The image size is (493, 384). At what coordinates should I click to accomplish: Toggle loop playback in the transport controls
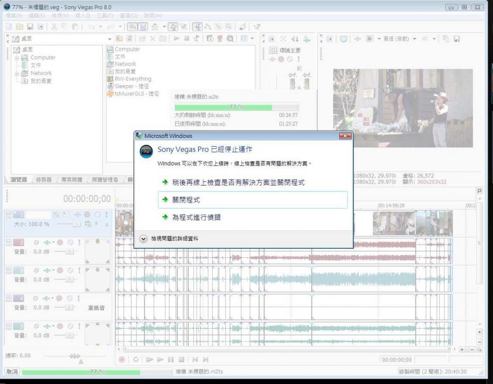click(136, 359)
